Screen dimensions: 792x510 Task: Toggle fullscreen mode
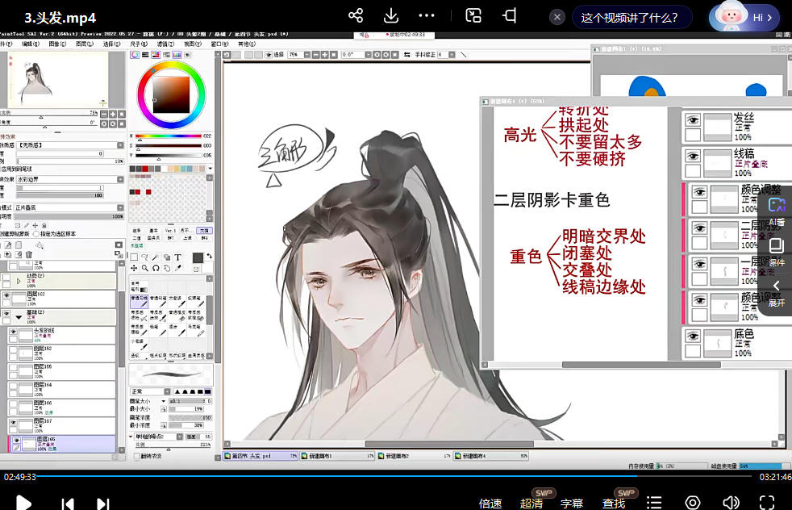coord(767,503)
